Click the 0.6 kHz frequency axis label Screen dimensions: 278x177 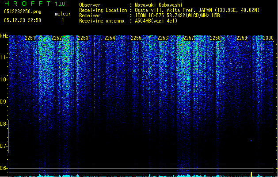(4, 168)
